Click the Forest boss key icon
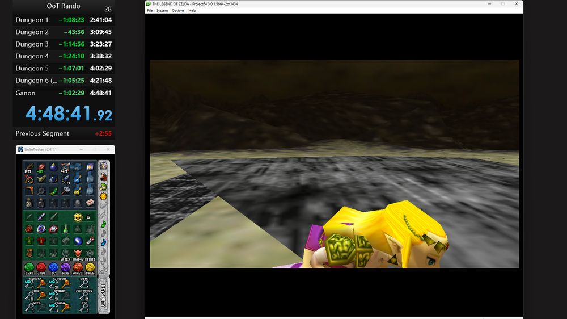The width and height of the screenshot is (567, 319). [x=42, y=284]
